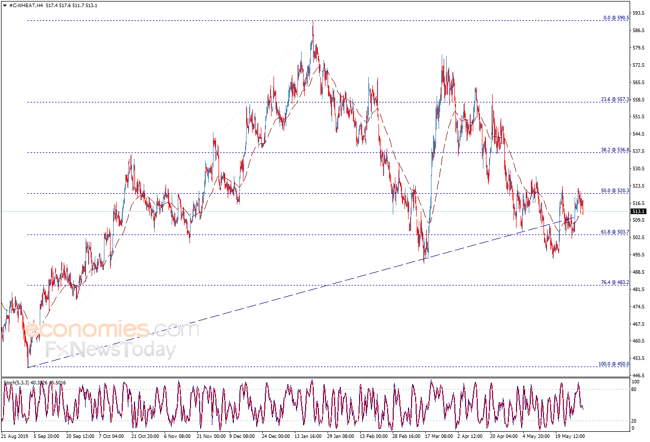Click the date label 2 Apr 12:00

point(470,436)
